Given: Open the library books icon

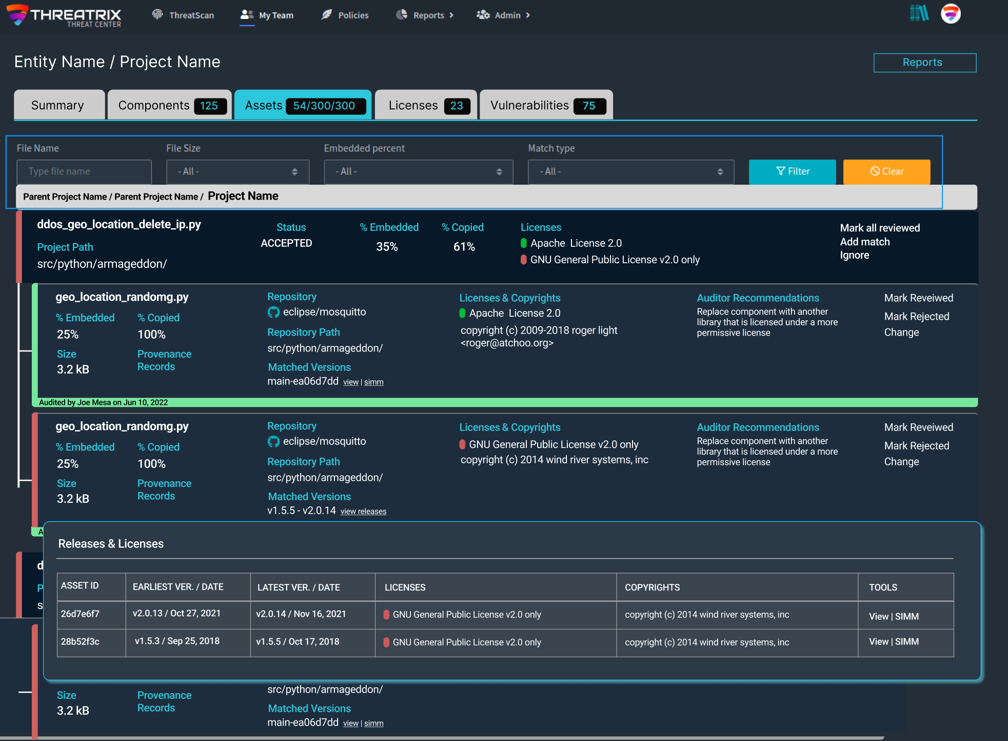Looking at the screenshot, I should point(919,13).
